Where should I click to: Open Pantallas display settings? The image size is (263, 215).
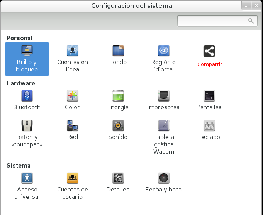click(x=209, y=100)
